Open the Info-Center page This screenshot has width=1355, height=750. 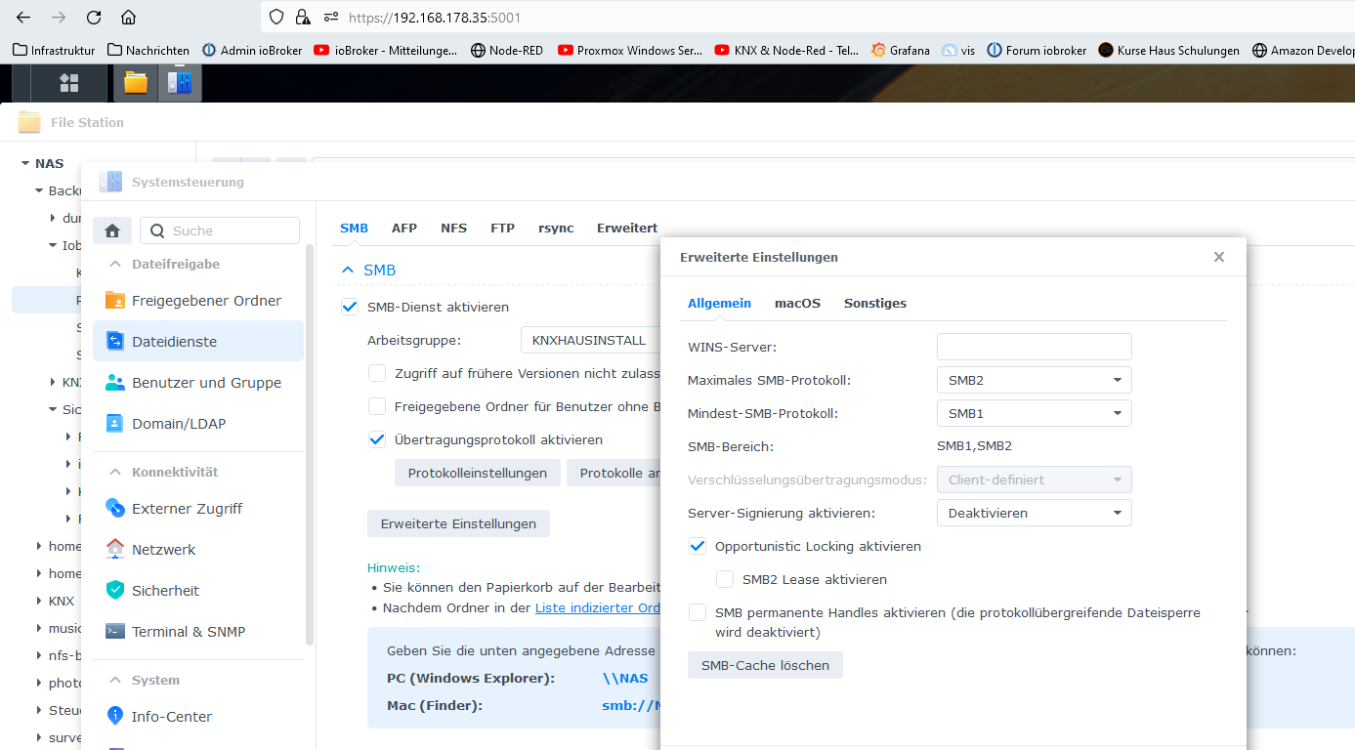pyautogui.click(x=198, y=717)
